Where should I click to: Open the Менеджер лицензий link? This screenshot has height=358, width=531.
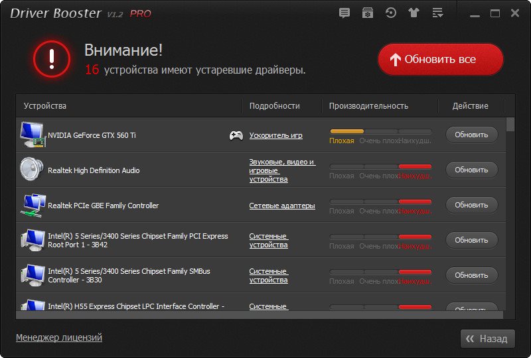pos(59,337)
